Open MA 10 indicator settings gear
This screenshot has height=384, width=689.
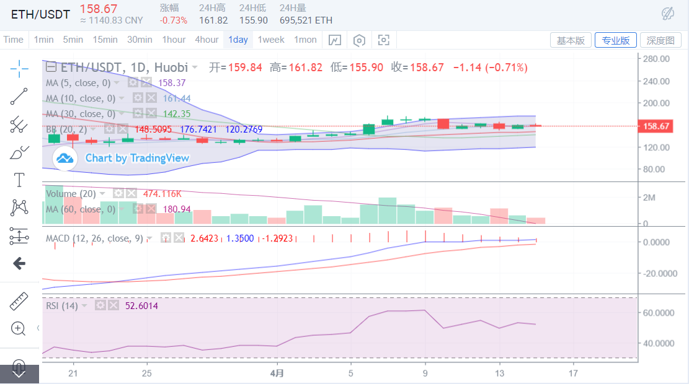point(138,98)
